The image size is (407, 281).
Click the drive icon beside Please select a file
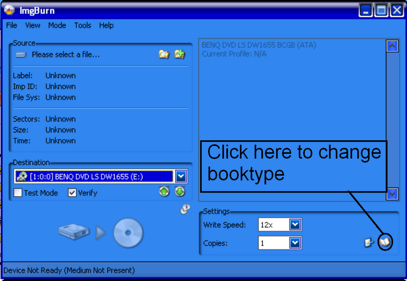(21, 55)
